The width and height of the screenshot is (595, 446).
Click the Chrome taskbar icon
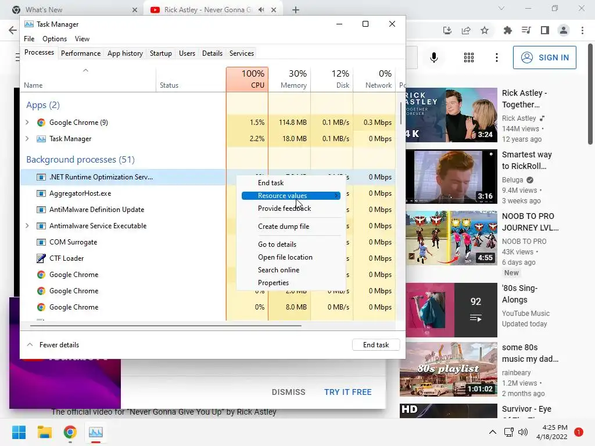[x=70, y=432]
